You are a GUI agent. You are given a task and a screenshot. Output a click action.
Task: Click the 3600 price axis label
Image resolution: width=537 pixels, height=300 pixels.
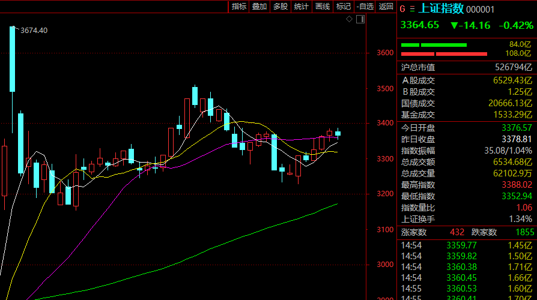(385, 53)
